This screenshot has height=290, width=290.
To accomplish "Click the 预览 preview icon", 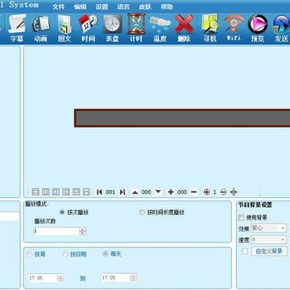I will click(258, 28).
